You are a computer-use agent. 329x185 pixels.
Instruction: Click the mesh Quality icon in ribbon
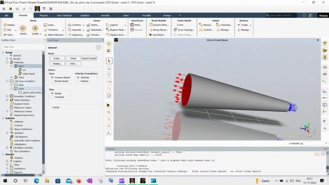35,28
